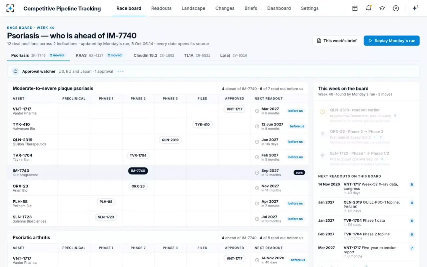The image size is (427, 267).
Task: Open source badge 7 for VNT-1717 Five-year extension
Action: point(412,248)
